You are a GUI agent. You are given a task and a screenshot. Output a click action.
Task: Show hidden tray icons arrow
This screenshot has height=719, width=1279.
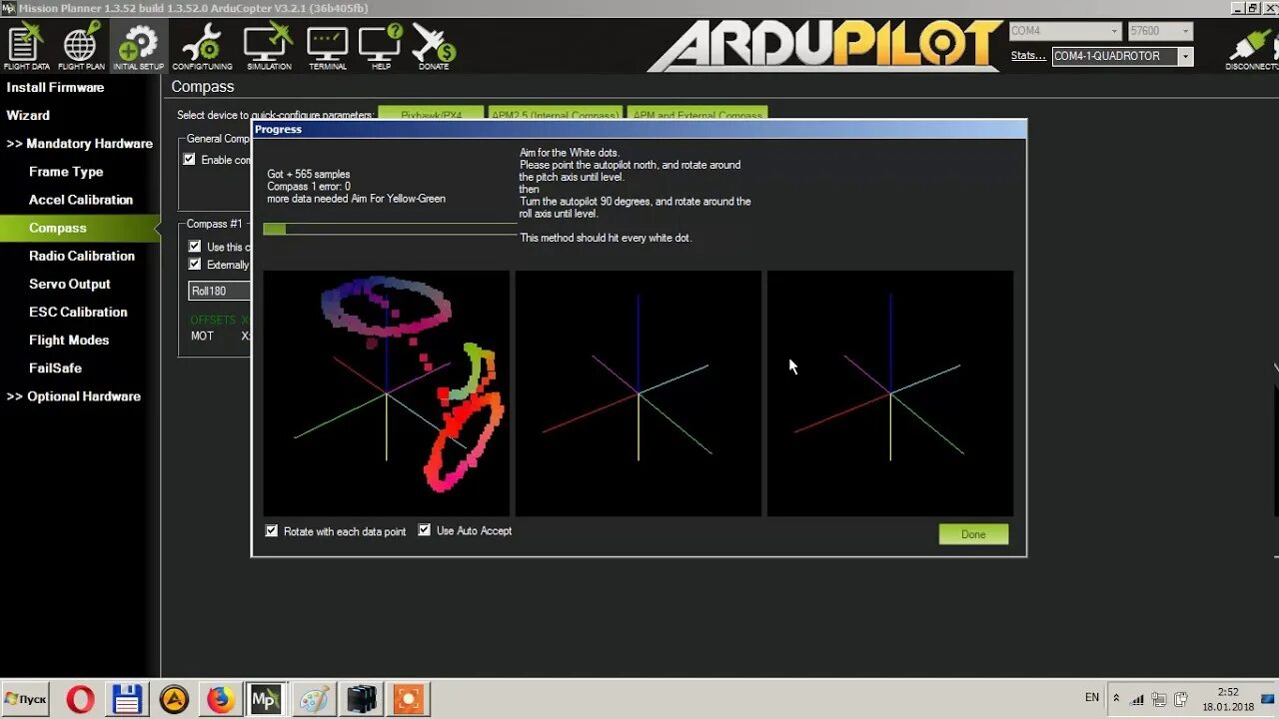(x=1116, y=698)
